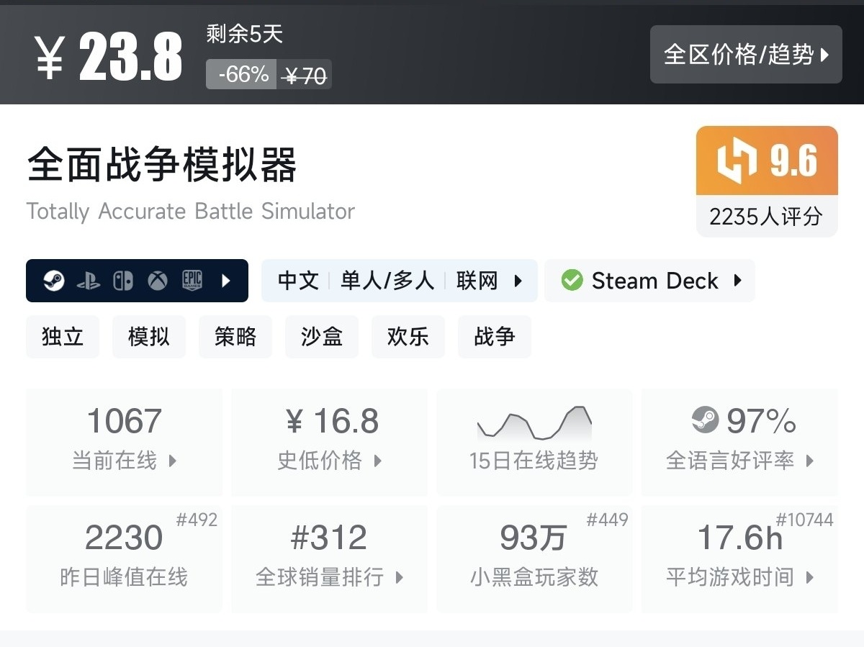
Task: View 平均游戏时间 17.6h details
Action: pos(739,558)
